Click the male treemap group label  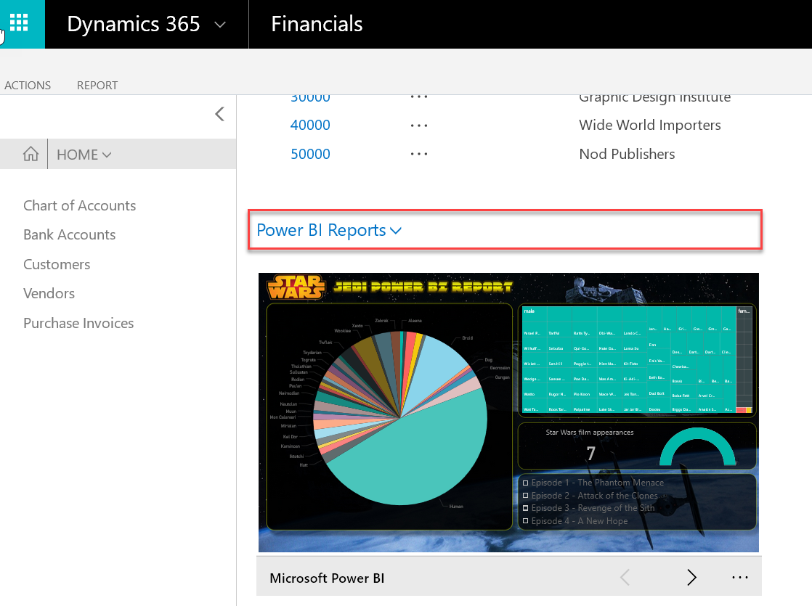[529, 311]
